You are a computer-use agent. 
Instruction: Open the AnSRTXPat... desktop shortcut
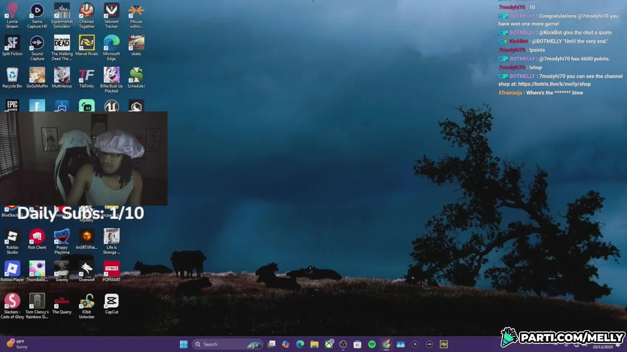coord(87,239)
